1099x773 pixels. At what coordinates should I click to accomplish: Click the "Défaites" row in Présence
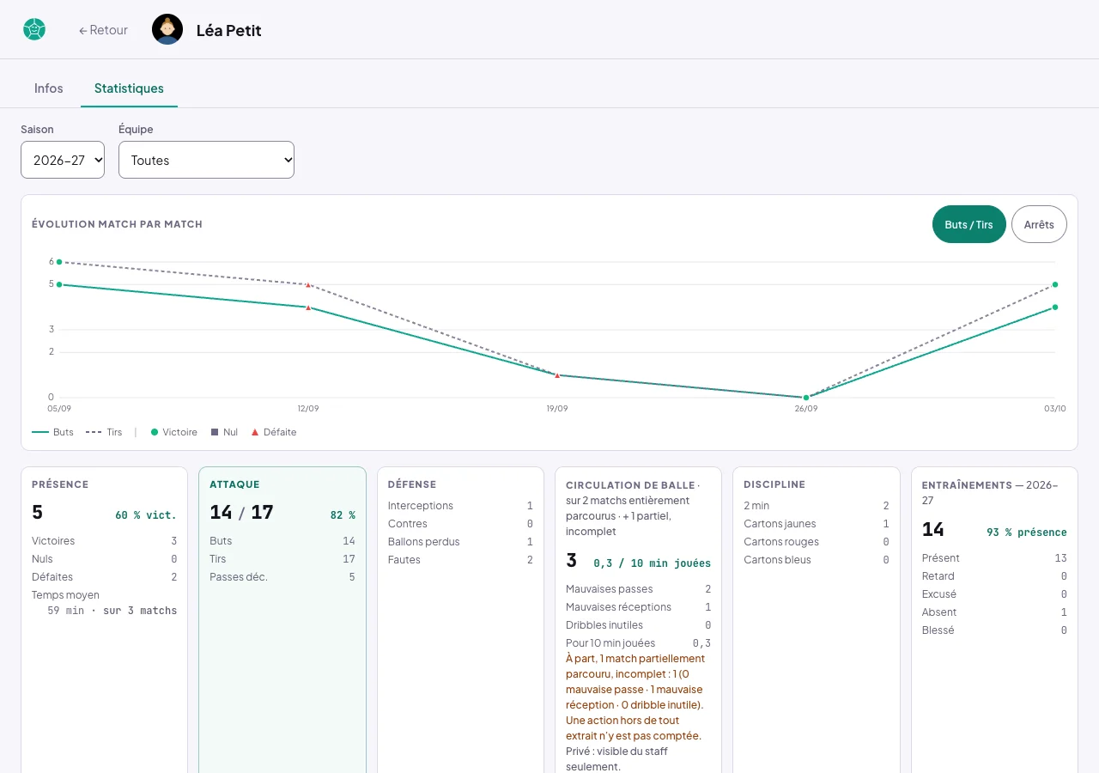point(105,577)
